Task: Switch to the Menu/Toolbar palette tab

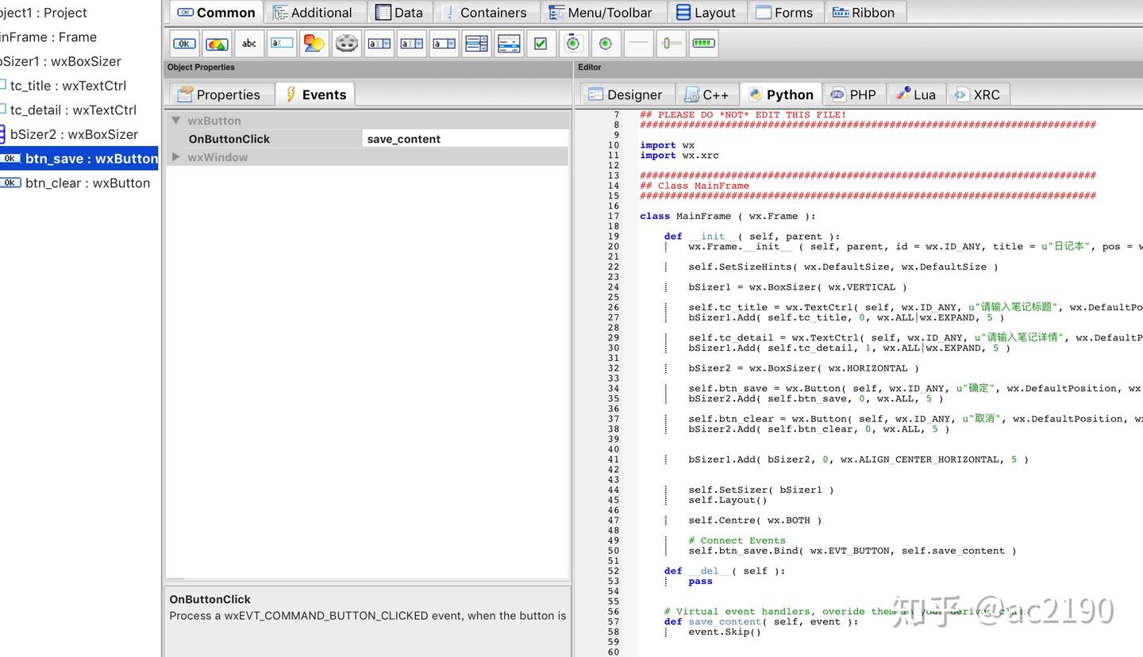Action: click(601, 13)
